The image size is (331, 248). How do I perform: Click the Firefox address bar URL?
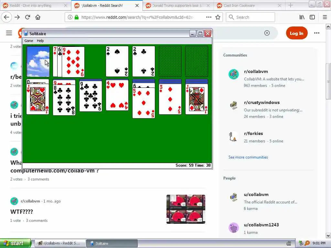coord(137,17)
